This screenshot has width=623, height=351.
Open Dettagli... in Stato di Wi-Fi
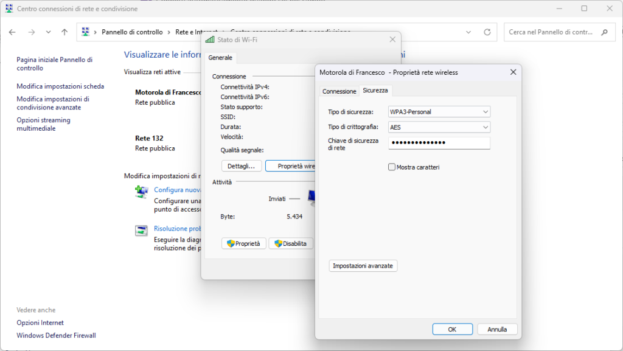click(x=241, y=166)
